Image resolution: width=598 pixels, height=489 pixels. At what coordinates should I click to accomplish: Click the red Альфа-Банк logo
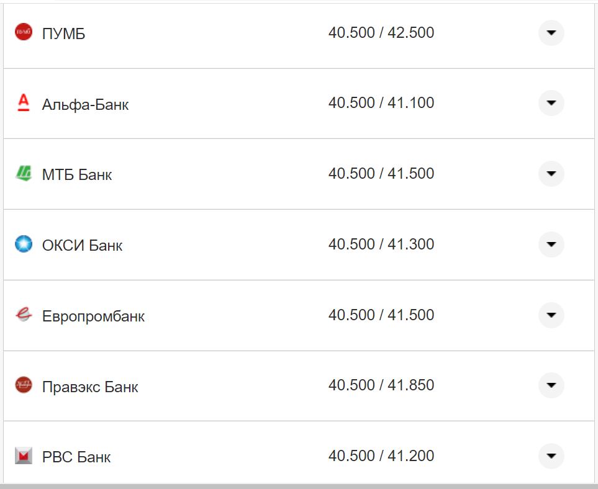click(x=24, y=102)
